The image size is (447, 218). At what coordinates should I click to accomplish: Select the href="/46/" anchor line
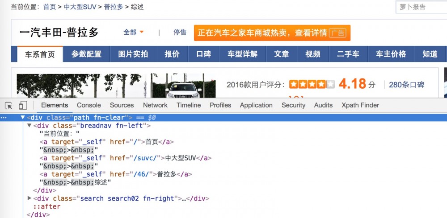pos(116,174)
